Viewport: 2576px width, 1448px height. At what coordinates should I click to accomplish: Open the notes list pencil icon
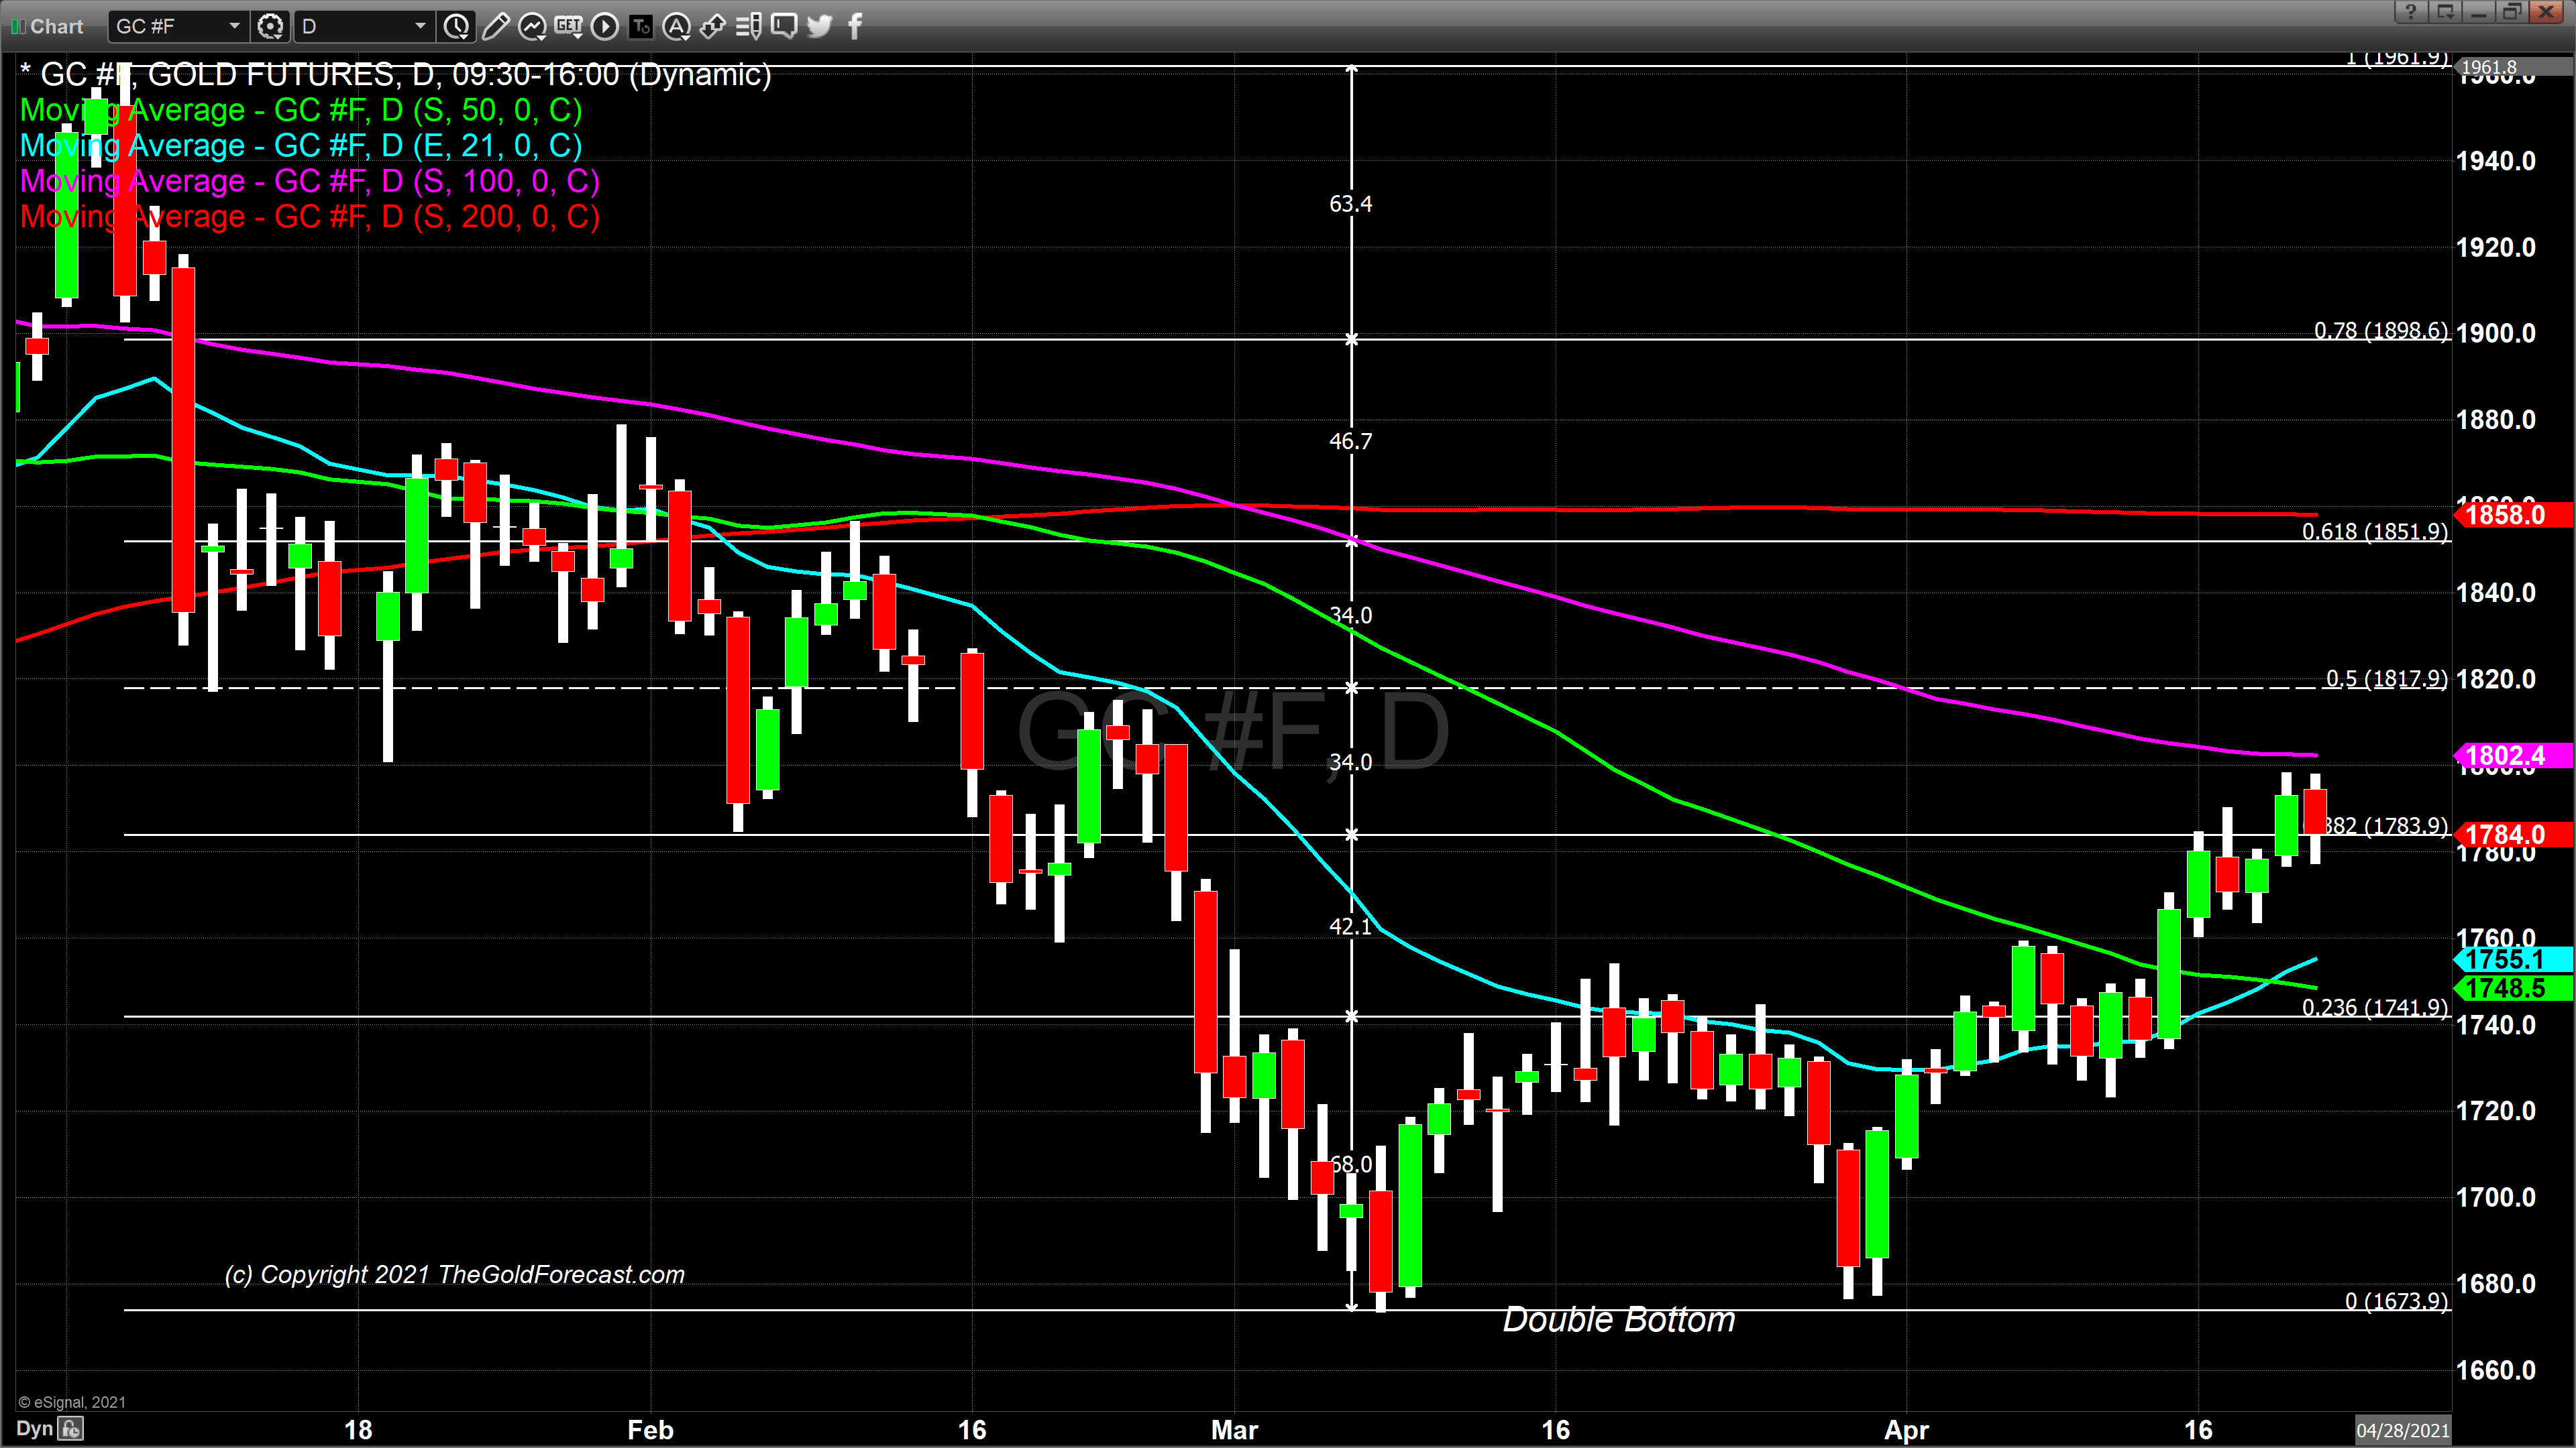pyautogui.click(x=748, y=27)
